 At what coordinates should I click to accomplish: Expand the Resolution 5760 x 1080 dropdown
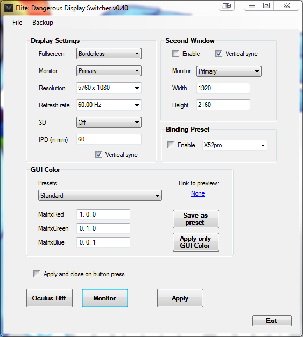[x=109, y=88]
